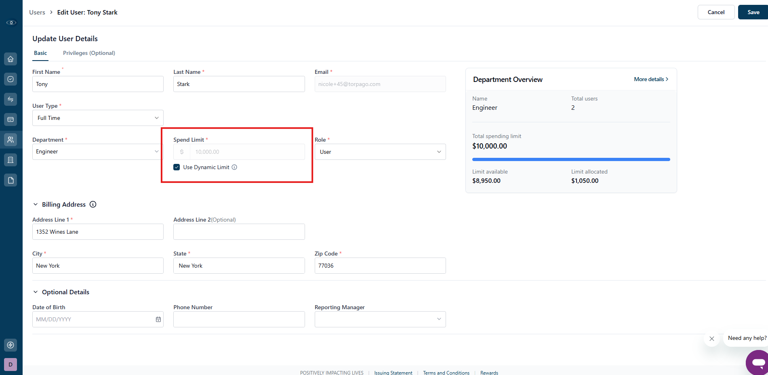
Task: Click the Phone Number input field
Action: click(239, 319)
